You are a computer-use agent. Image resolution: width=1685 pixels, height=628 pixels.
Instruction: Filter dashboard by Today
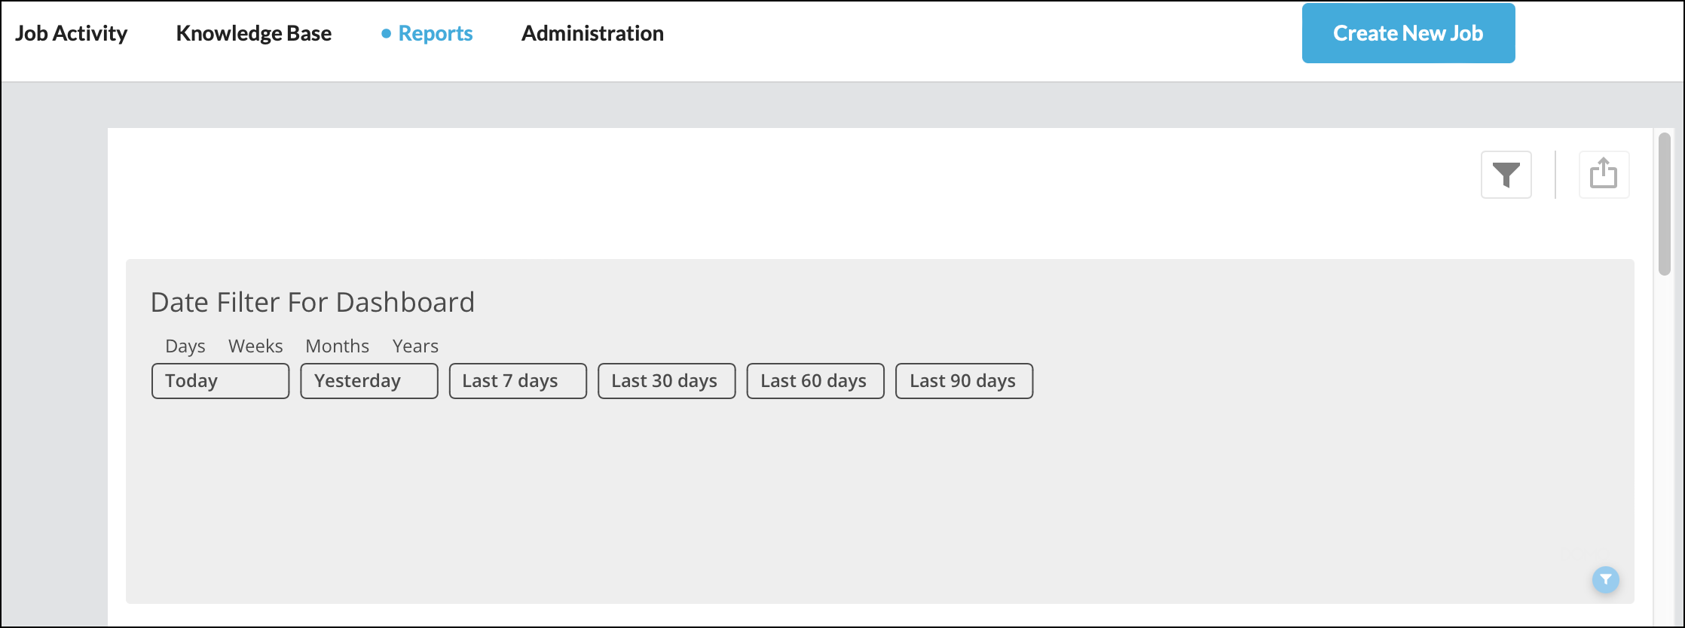point(220,381)
